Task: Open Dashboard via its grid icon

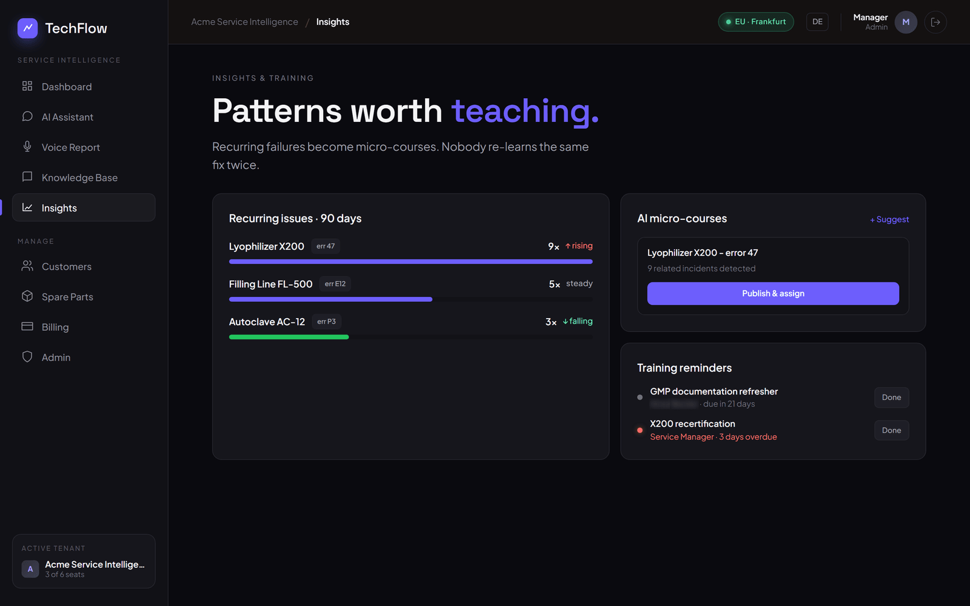Action: pos(27,86)
